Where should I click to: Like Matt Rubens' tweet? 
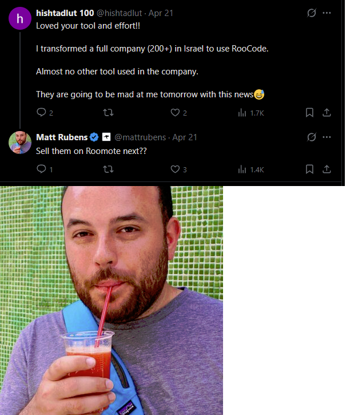click(x=175, y=169)
